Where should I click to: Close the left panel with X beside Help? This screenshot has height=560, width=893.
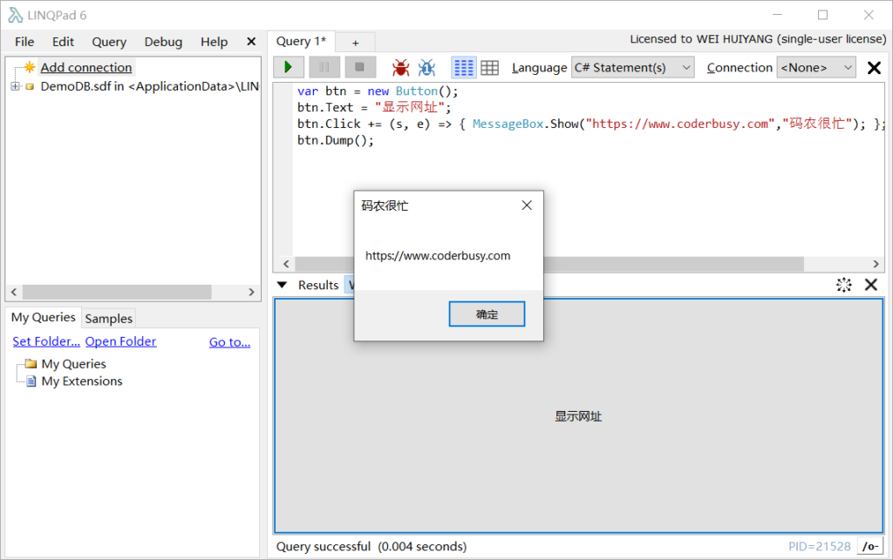click(x=251, y=42)
